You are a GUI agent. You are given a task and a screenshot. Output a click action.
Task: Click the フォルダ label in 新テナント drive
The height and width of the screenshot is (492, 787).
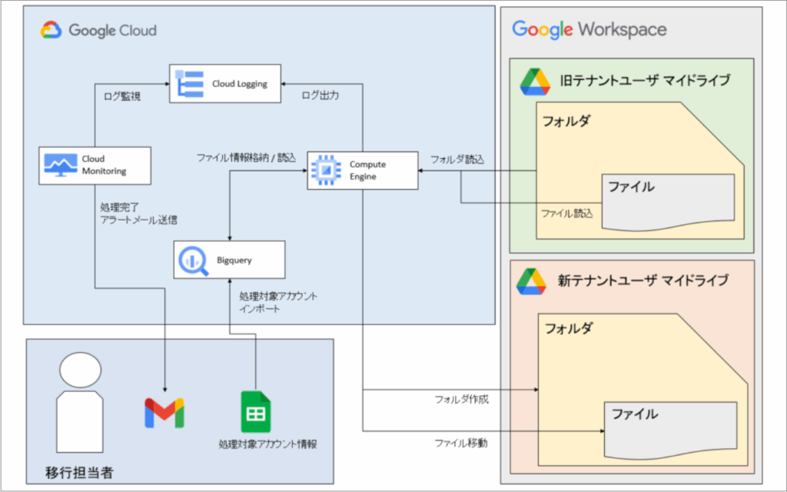tap(569, 328)
